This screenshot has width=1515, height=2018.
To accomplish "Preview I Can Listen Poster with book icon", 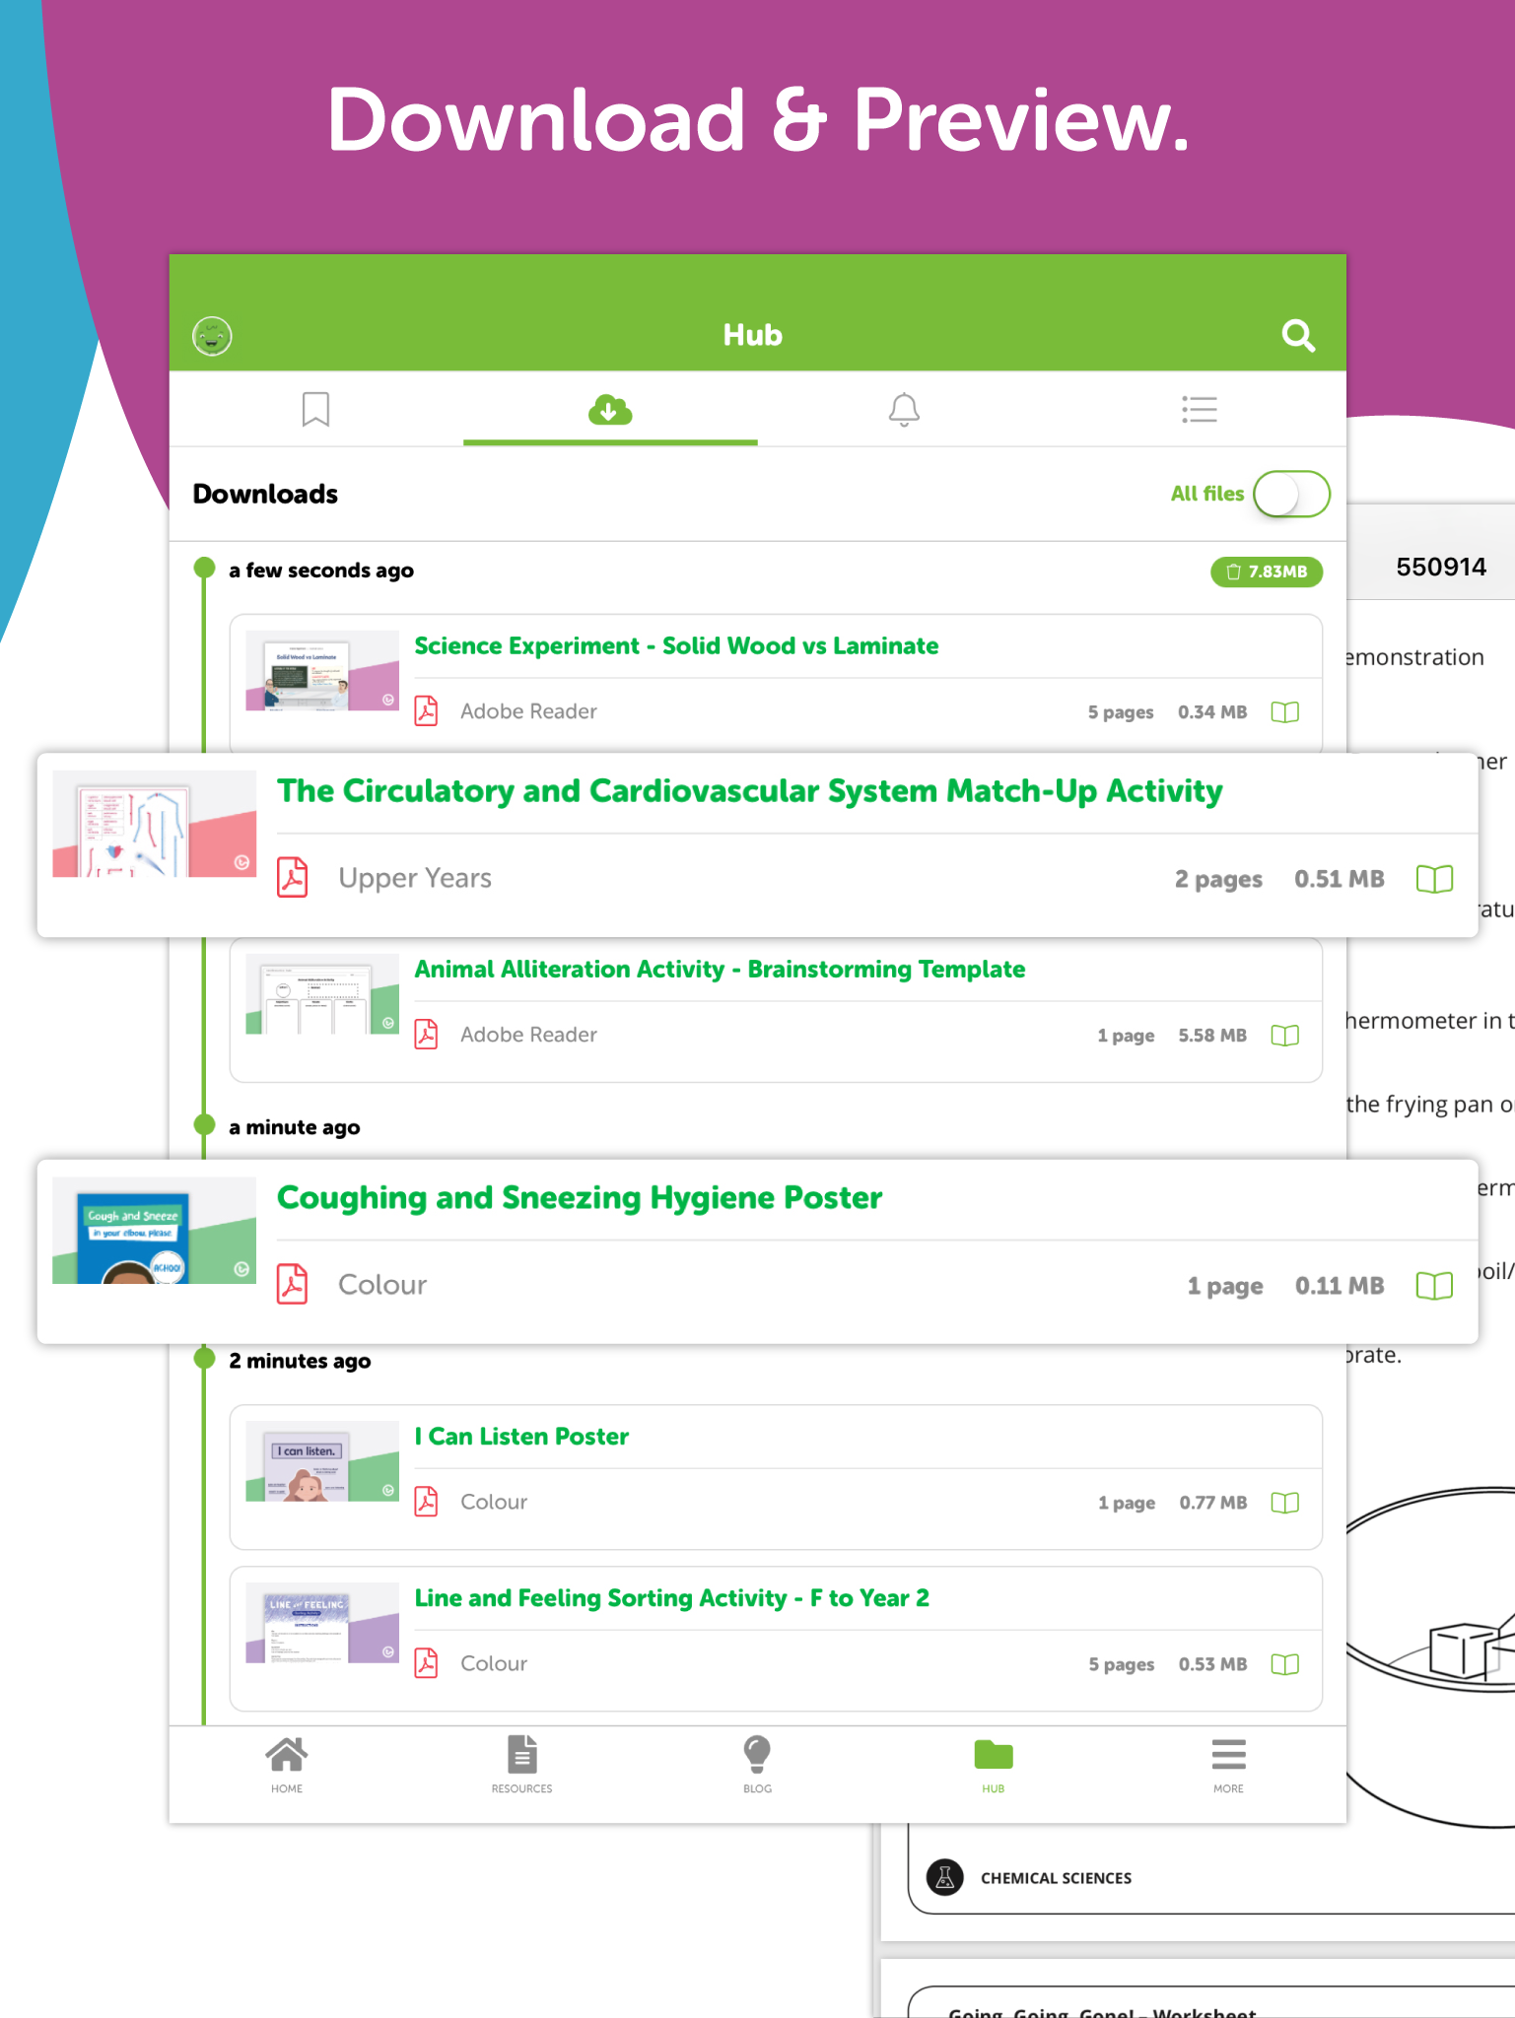I will (1284, 1502).
